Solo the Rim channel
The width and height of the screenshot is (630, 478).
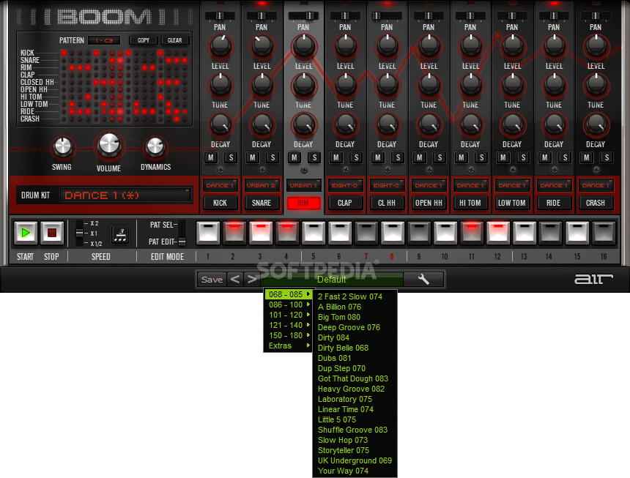point(314,157)
